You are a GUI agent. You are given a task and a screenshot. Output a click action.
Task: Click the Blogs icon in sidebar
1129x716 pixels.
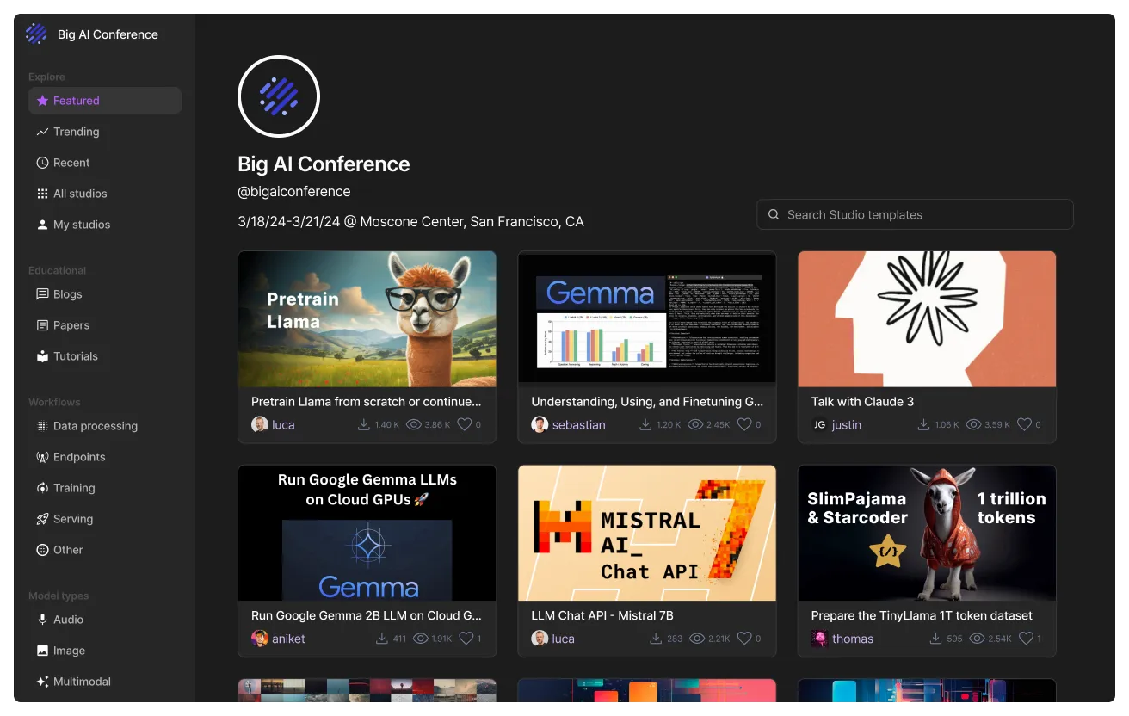tap(42, 294)
